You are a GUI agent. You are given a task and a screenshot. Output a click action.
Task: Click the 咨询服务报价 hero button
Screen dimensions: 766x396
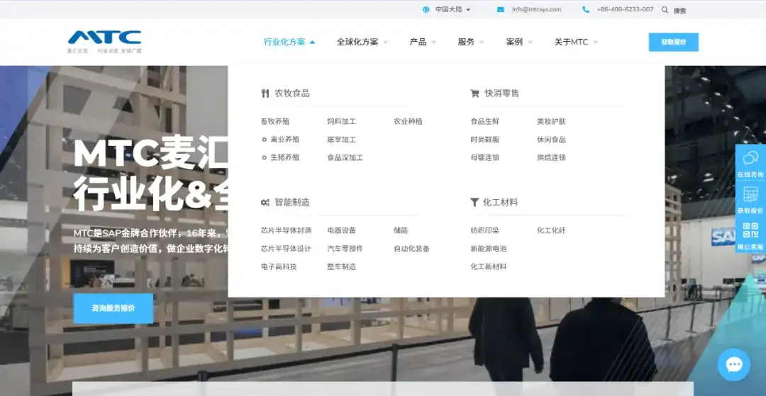(113, 308)
